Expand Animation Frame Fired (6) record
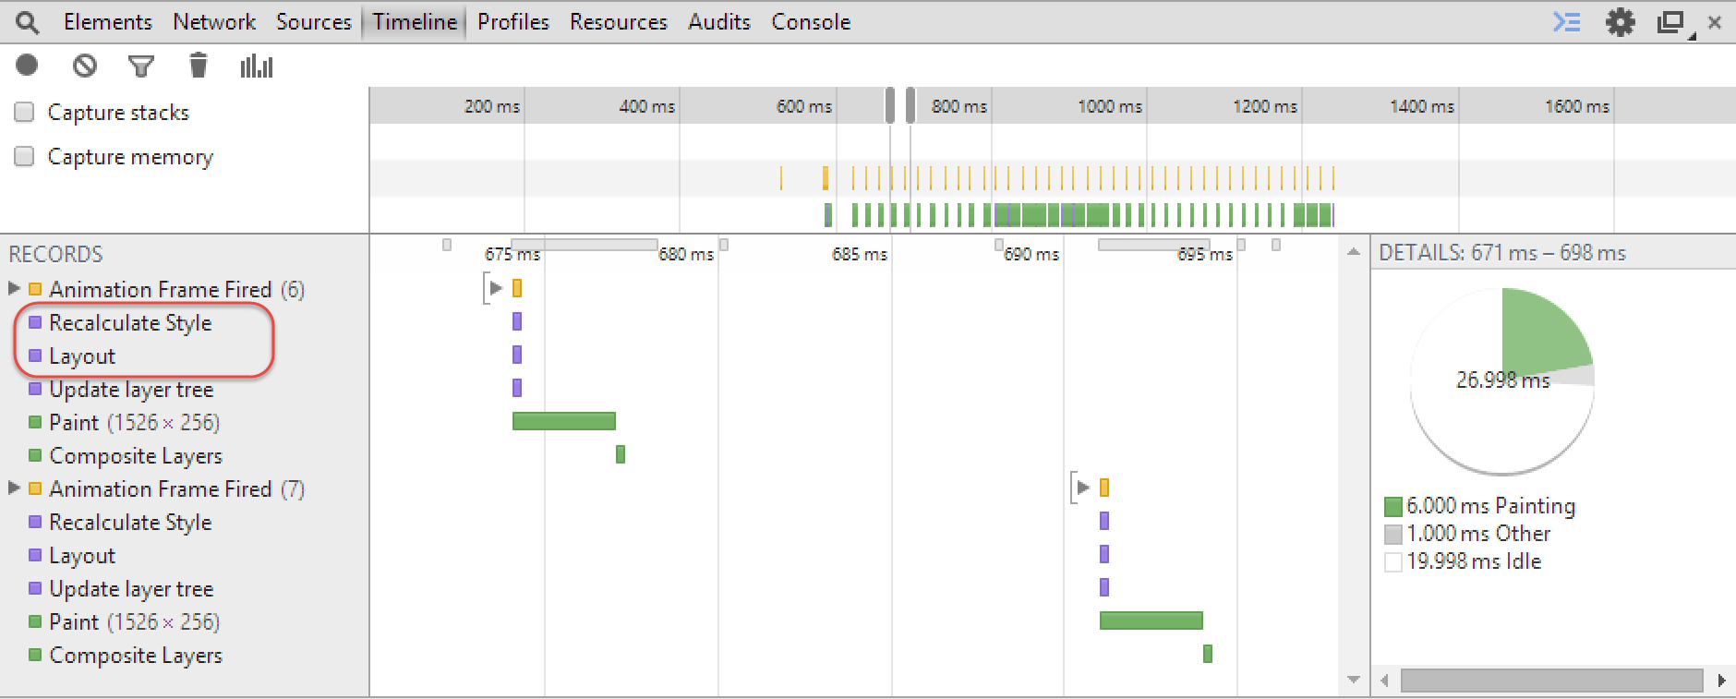Image resolution: width=1736 pixels, height=699 pixels. [x=14, y=288]
